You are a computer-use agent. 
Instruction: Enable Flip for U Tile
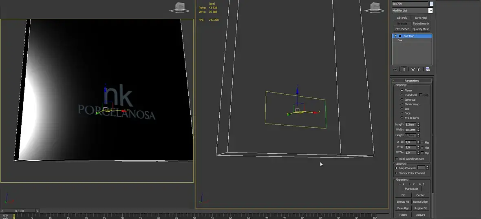tap(422, 143)
